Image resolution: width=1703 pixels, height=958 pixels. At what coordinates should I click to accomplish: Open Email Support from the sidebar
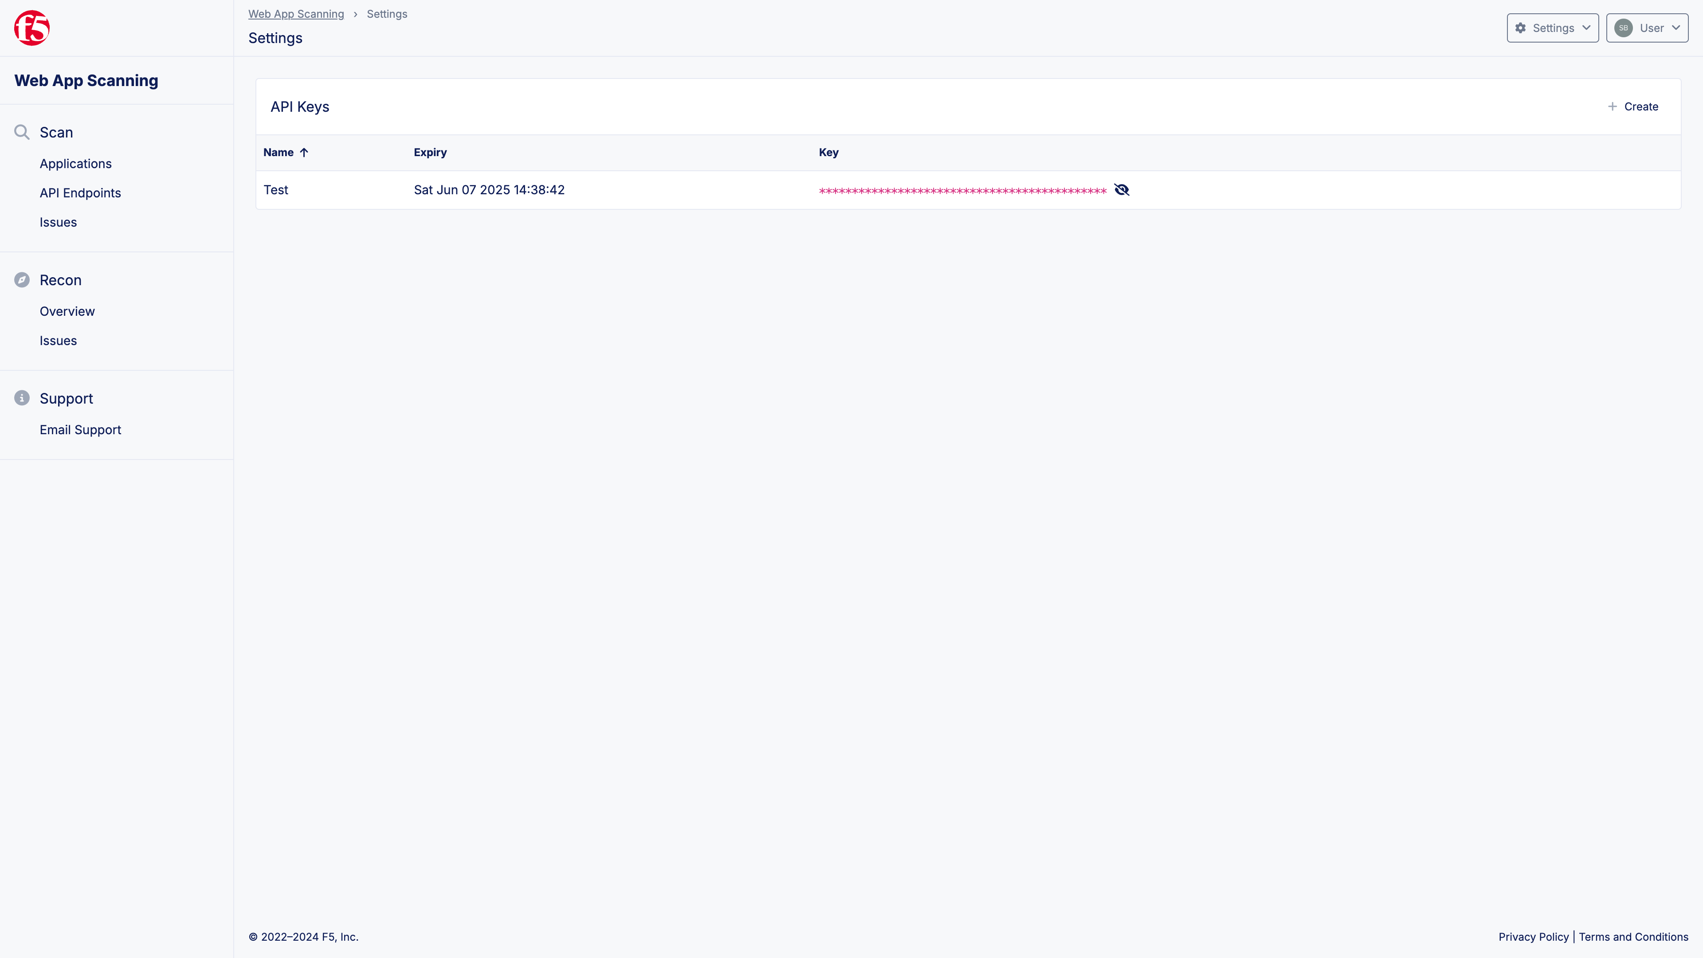pos(80,429)
